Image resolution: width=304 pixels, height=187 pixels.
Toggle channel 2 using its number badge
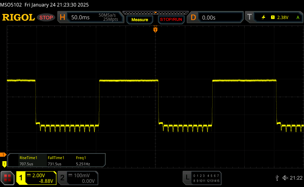point(62,178)
